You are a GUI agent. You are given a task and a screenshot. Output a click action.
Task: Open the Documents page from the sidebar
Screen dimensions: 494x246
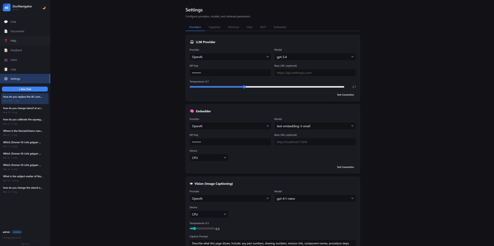tap(25, 31)
